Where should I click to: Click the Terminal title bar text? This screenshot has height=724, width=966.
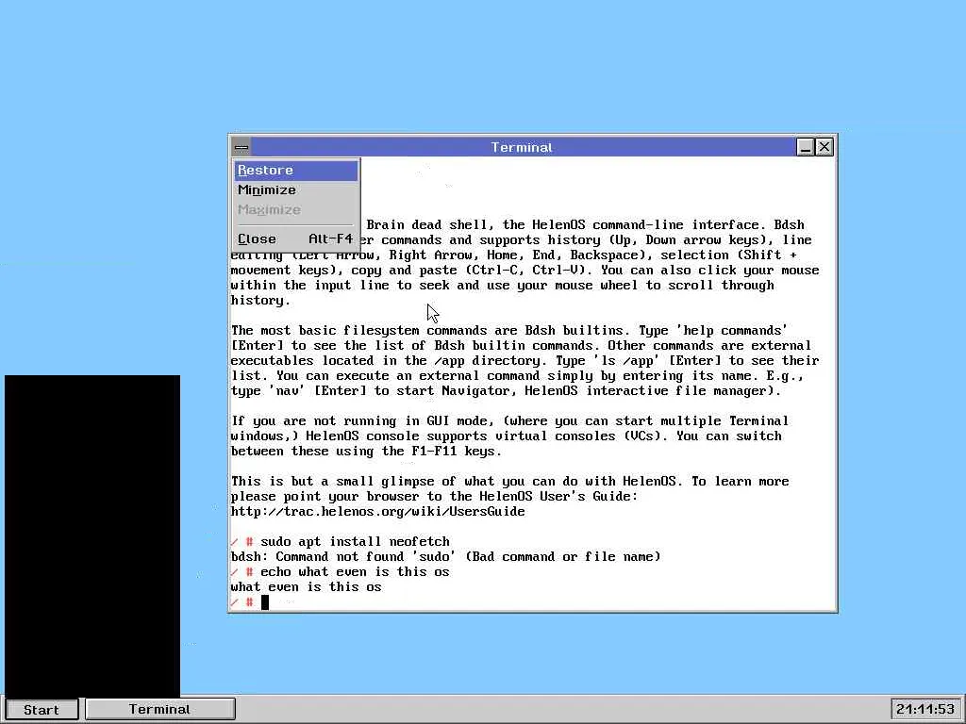click(x=522, y=148)
